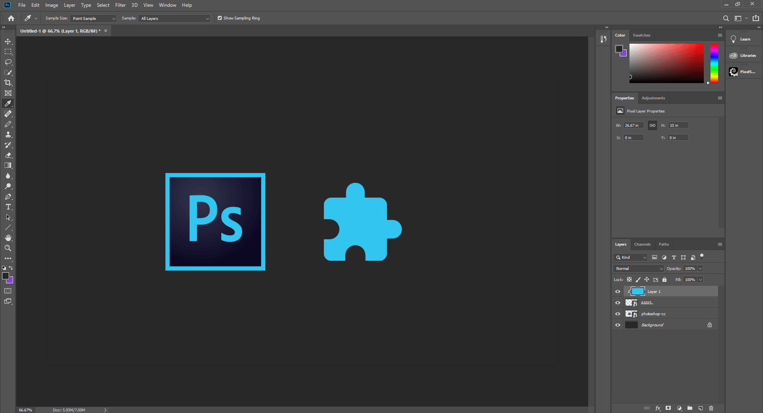Toggle the layer filtering switch
This screenshot has height=413, width=763.
[702, 256]
